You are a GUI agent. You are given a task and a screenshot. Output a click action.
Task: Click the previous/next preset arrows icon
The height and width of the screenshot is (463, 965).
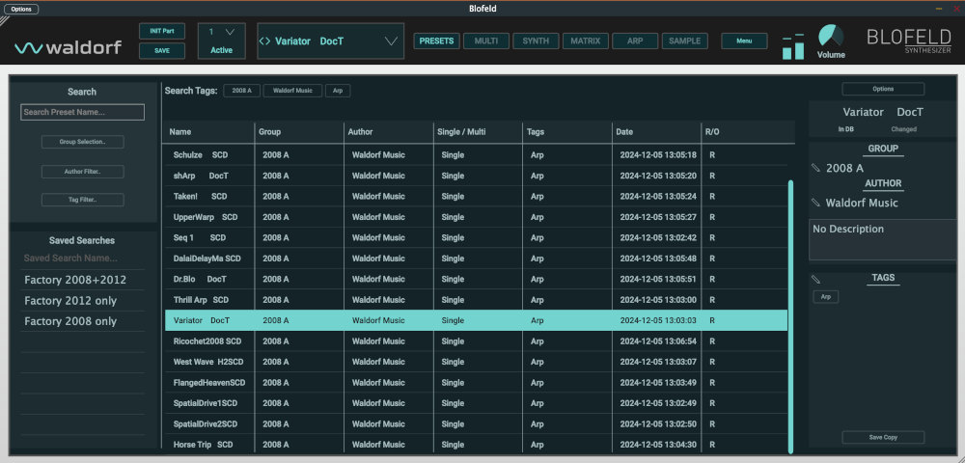pos(264,41)
